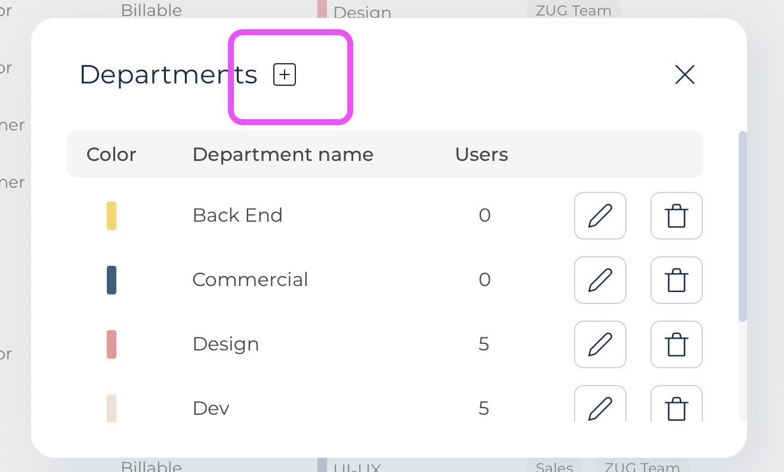The height and width of the screenshot is (472, 784).
Task: Edit the Dev department
Action: click(x=600, y=406)
